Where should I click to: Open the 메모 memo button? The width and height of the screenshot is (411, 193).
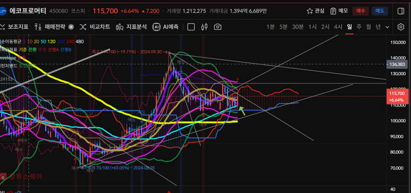339,11
